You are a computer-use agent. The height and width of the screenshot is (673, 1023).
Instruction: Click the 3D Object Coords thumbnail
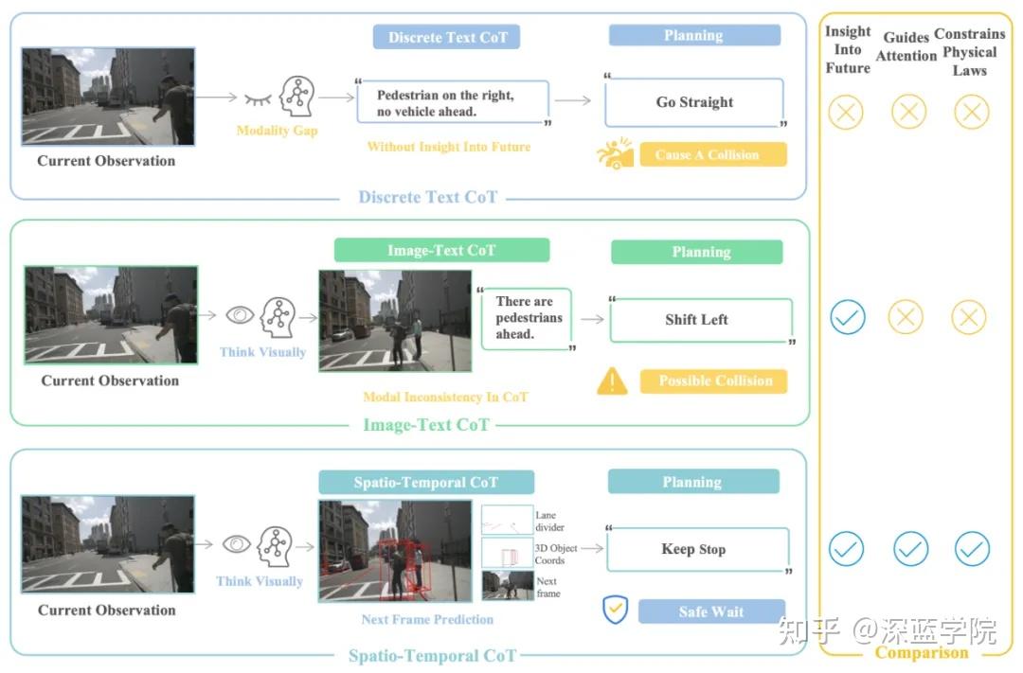point(507,553)
